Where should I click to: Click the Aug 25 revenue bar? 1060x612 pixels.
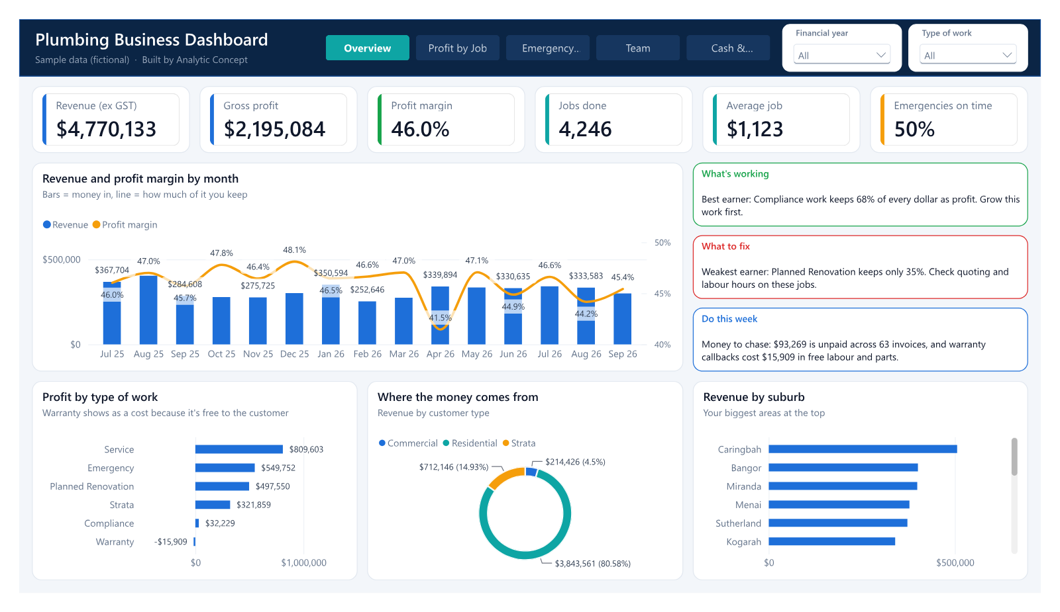point(148,310)
